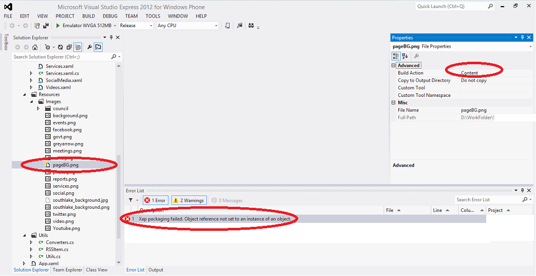This screenshot has height=276, width=536.
Task: Pin the Properties panel
Action: coord(522,38)
